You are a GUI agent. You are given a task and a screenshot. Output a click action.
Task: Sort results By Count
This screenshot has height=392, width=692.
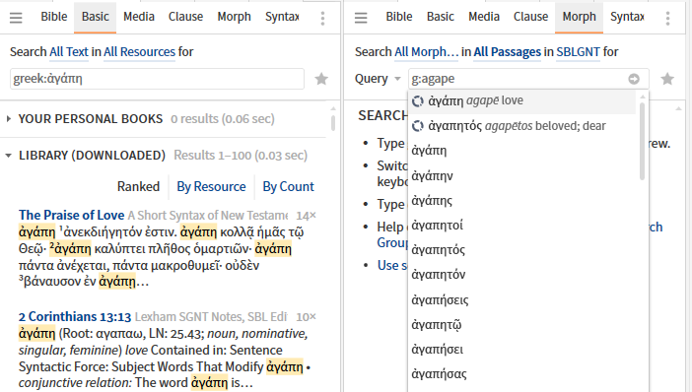click(288, 186)
